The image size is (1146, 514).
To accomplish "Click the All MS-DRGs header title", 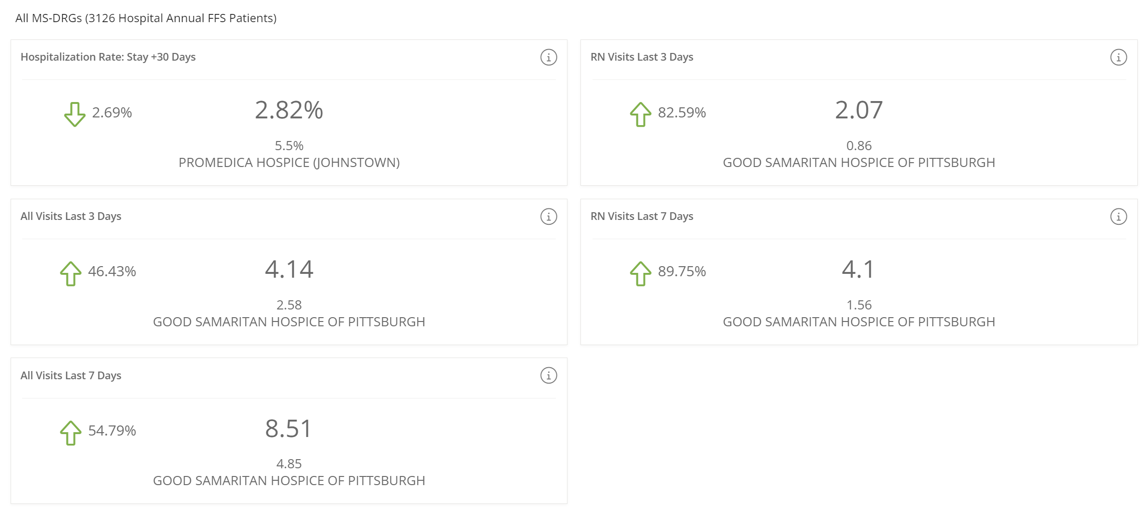I will 146,18.
